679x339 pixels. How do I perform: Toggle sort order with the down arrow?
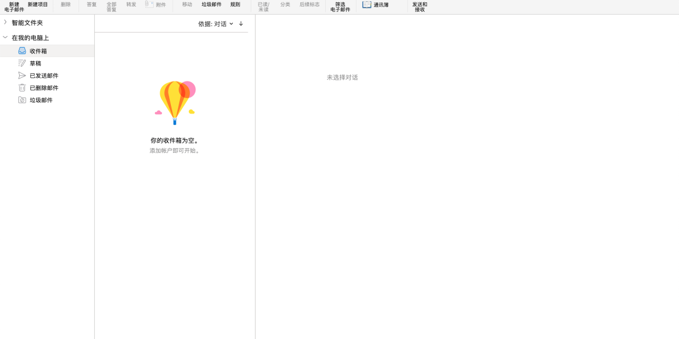point(241,24)
